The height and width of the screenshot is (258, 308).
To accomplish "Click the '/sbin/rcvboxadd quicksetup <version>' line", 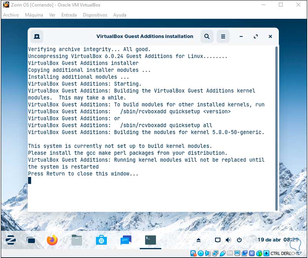I will coord(175,112).
